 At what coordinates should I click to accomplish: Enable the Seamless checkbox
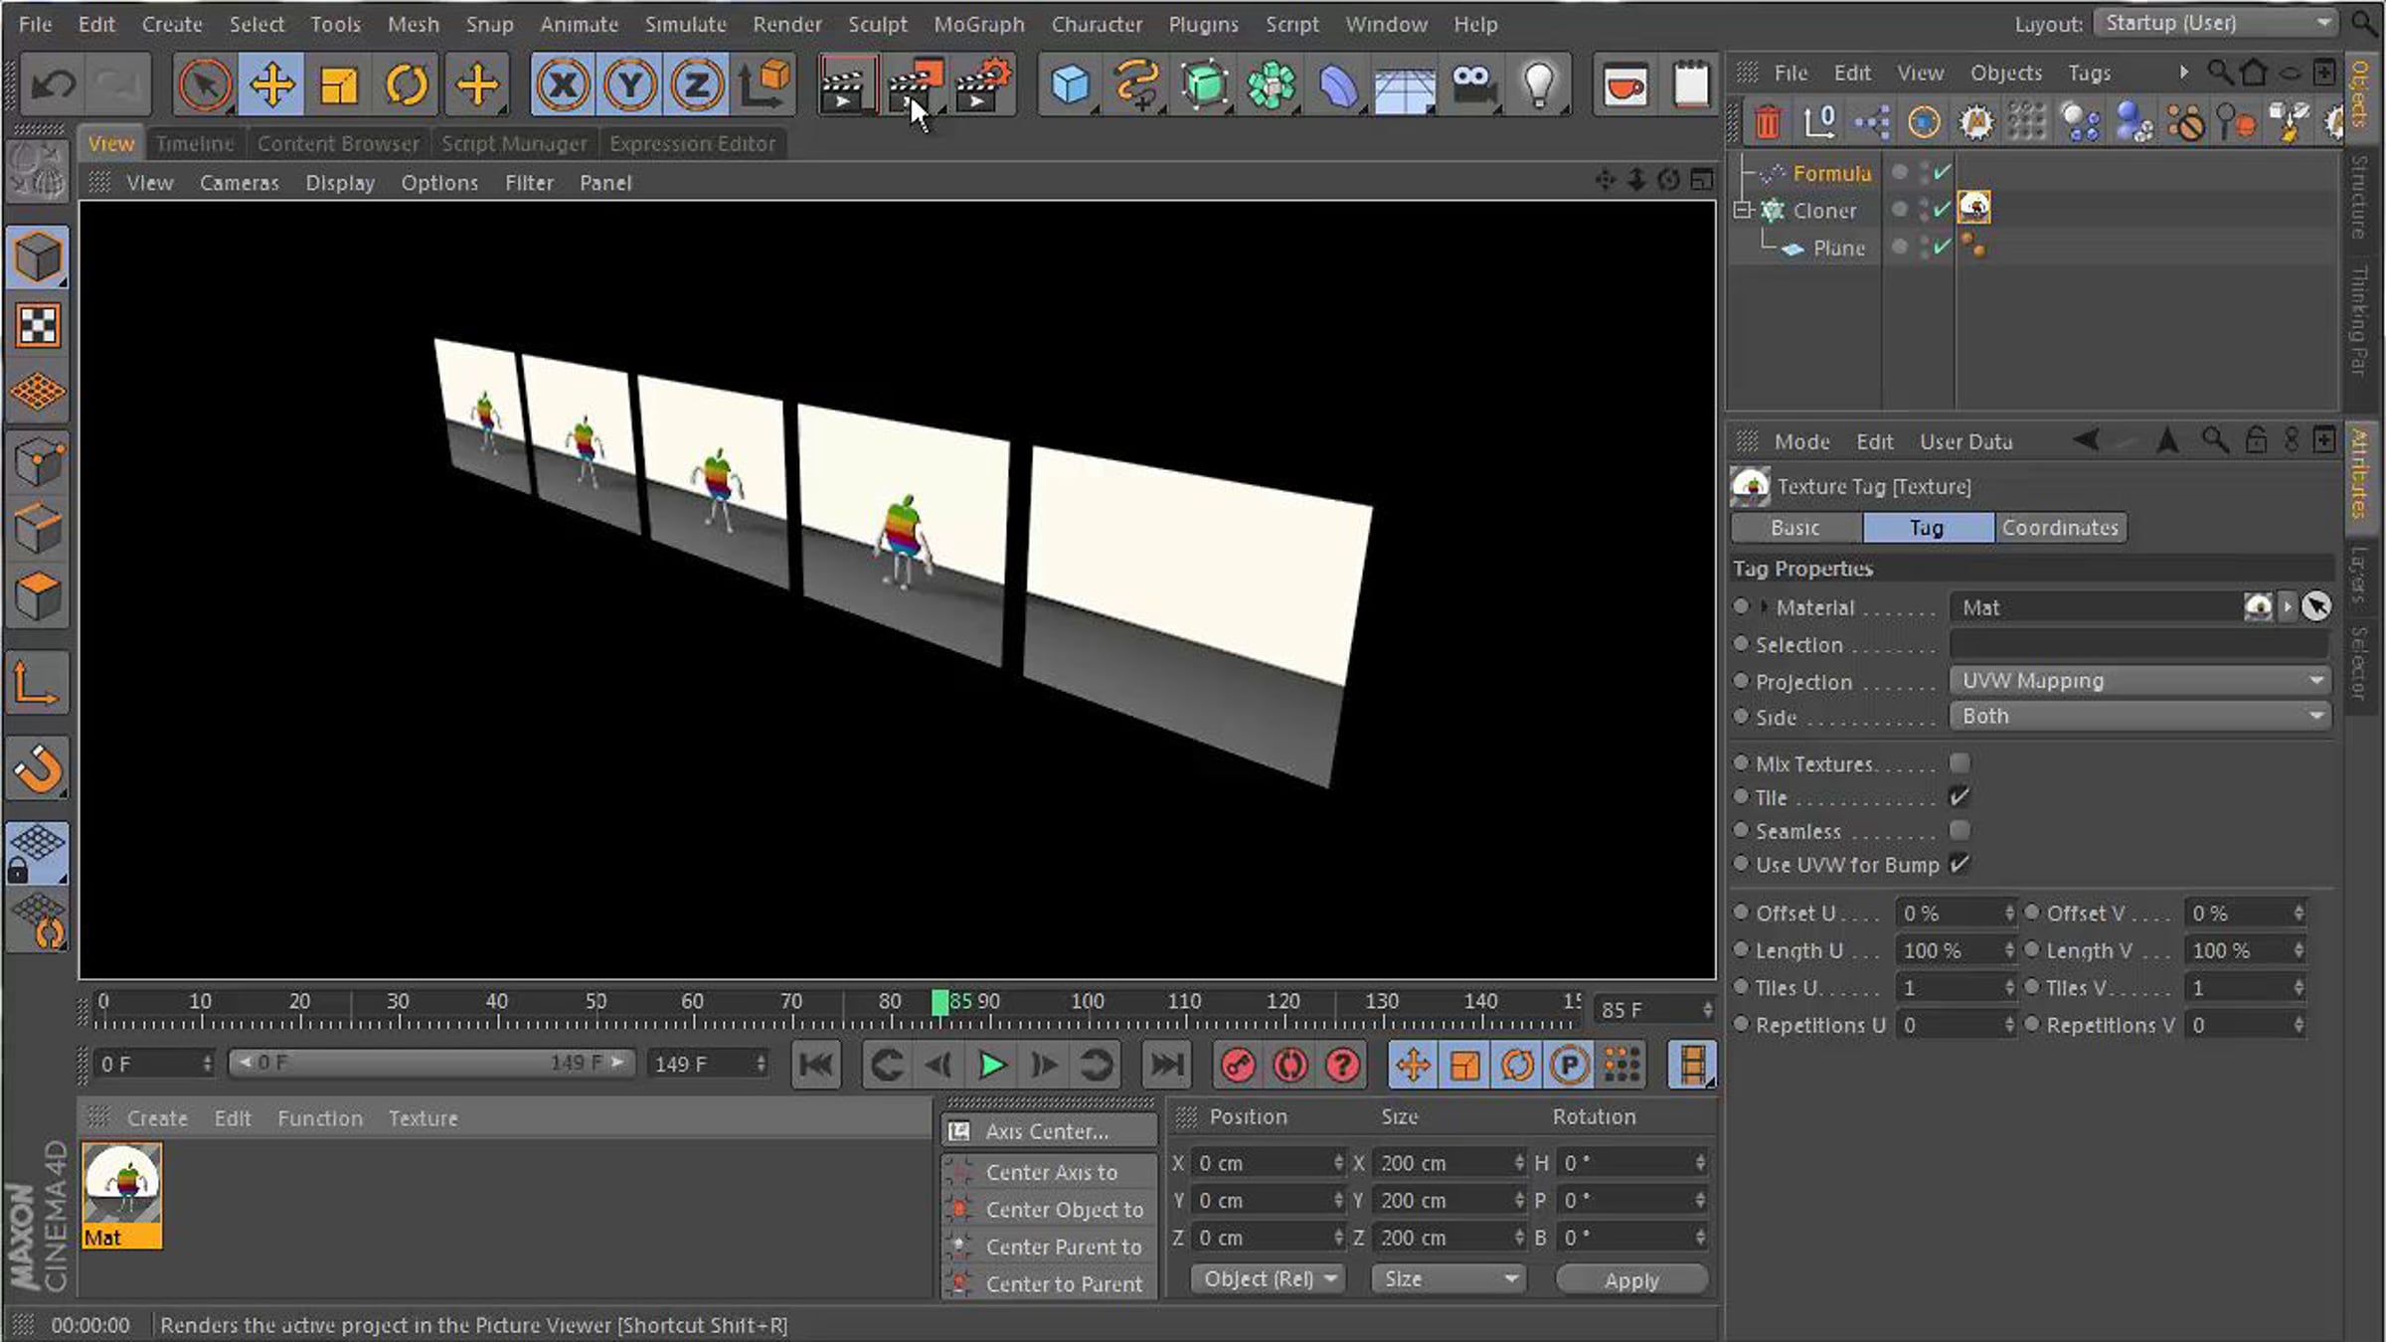[x=1960, y=830]
